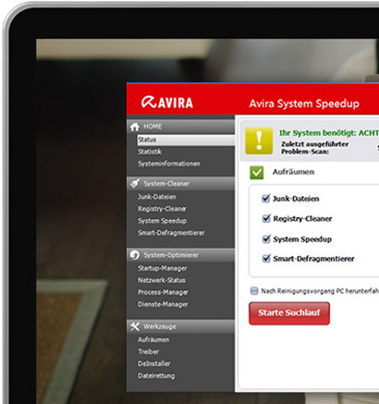Screen dimensions: 379x404
Task: Click the Avira logo in the header
Action: (167, 103)
